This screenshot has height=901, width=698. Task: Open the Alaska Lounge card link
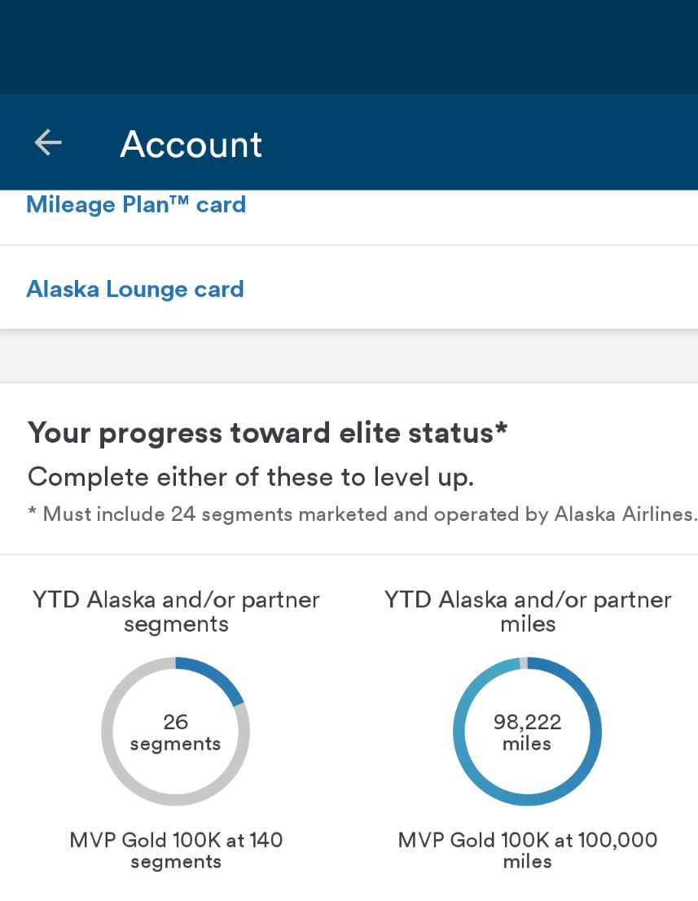(x=135, y=289)
